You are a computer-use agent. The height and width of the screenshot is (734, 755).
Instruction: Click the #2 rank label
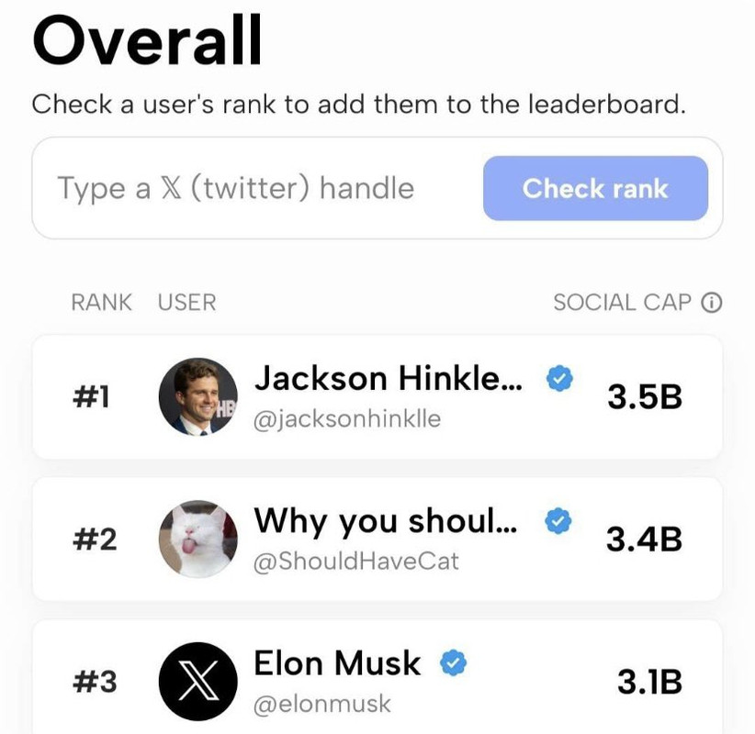click(94, 539)
